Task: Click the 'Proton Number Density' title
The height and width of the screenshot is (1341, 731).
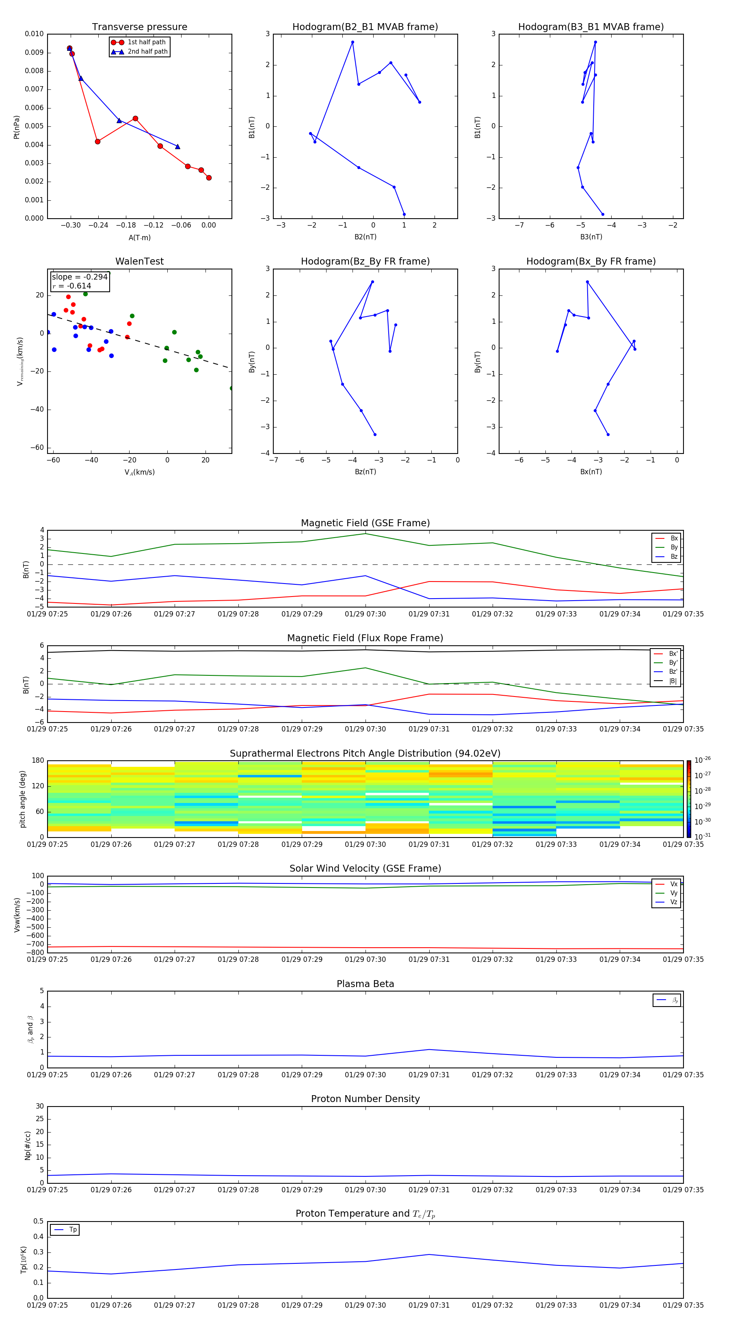Action: pos(365,1099)
